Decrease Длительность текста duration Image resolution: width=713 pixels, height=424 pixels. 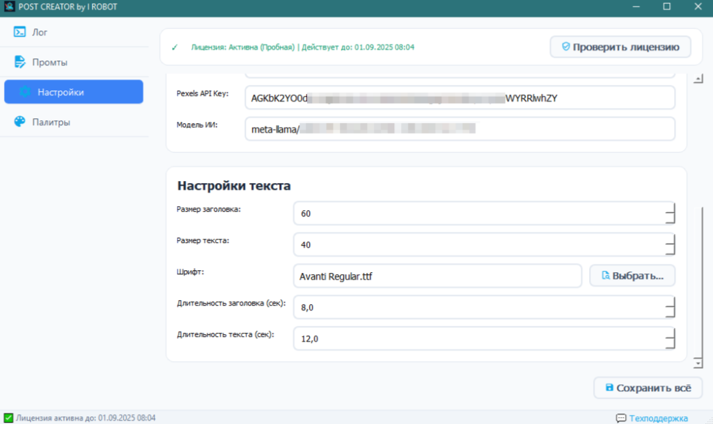[x=670, y=344]
